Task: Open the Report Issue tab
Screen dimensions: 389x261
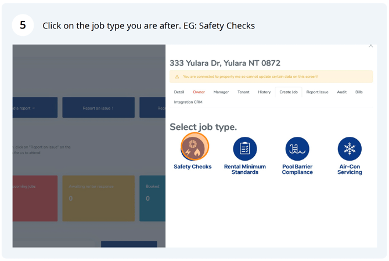Action: click(317, 92)
